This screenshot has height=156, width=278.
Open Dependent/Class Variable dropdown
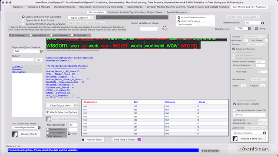28,51
